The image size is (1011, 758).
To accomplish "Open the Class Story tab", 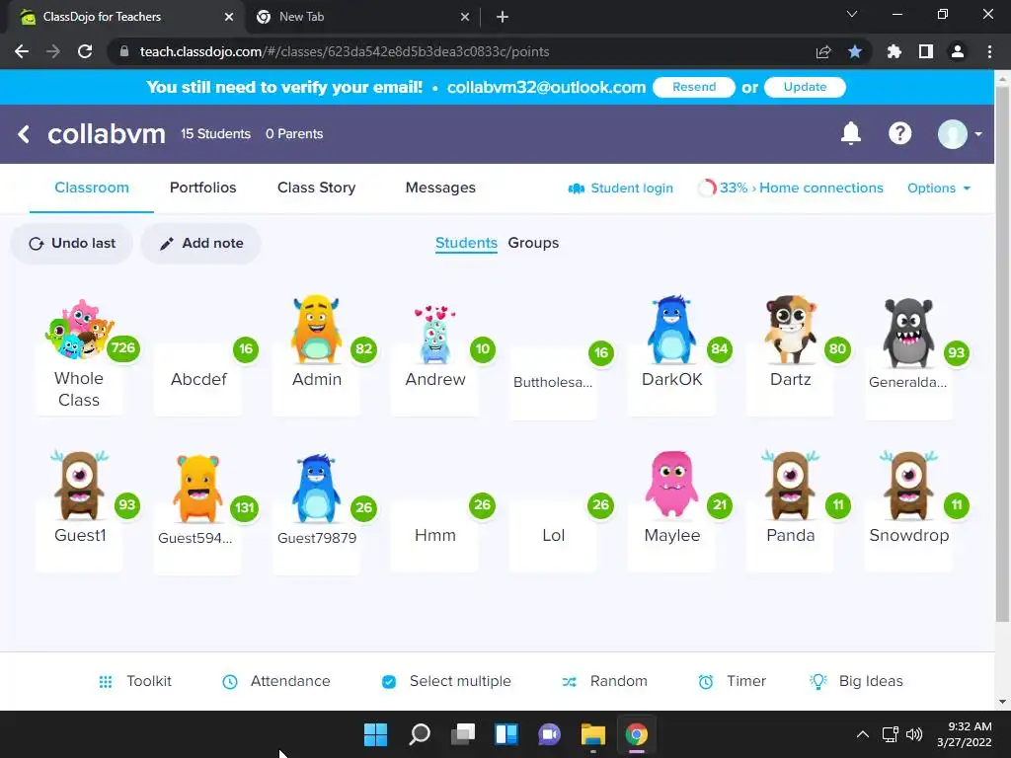I will (317, 188).
